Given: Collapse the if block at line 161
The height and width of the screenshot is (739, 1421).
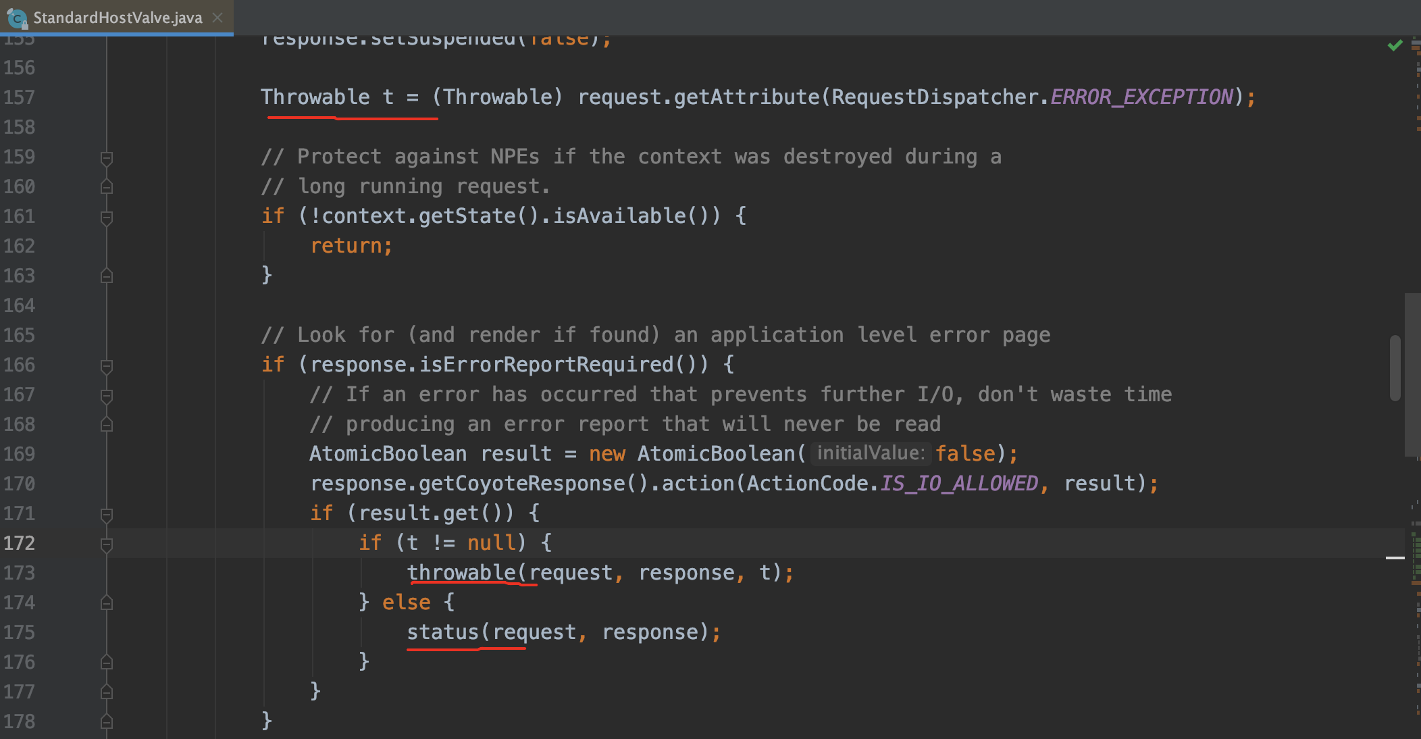Looking at the screenshot, I should [x=106, y=218].
